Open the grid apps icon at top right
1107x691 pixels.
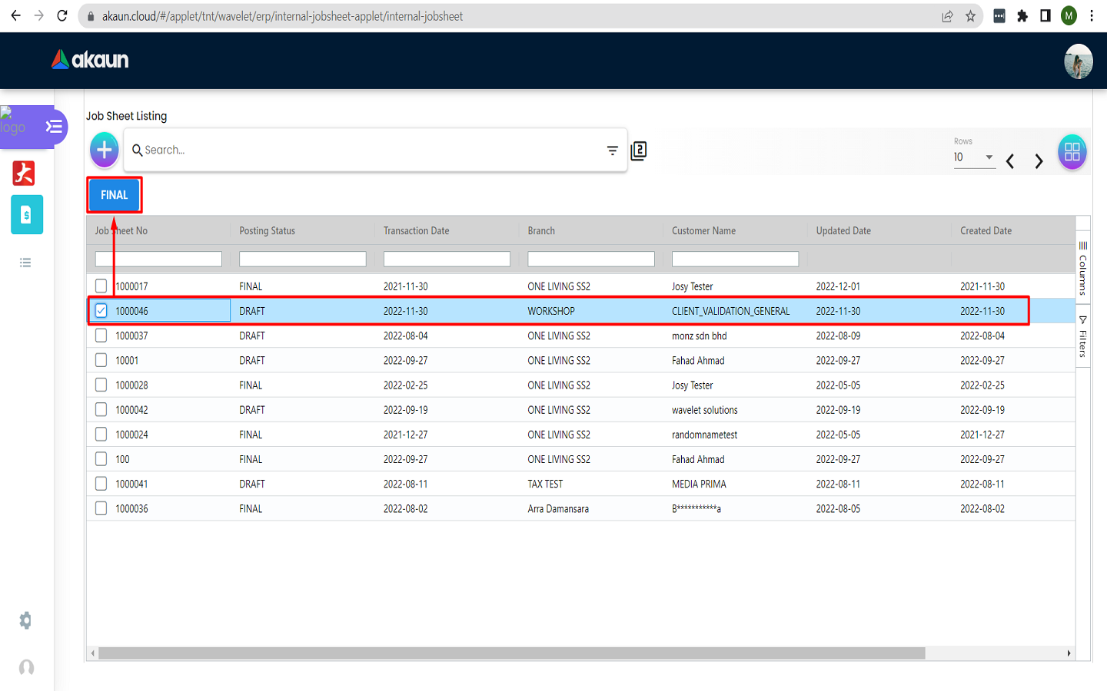1072,152
